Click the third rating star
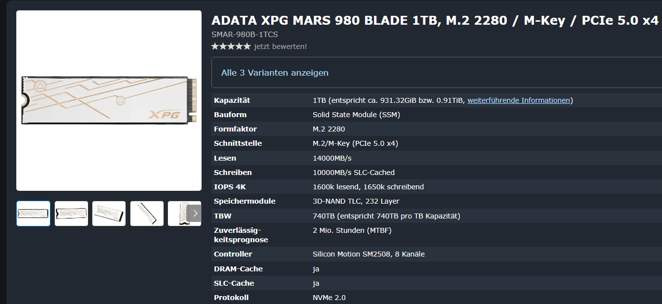The height and width of the screenshot is (304, 662). pos(231,46)
